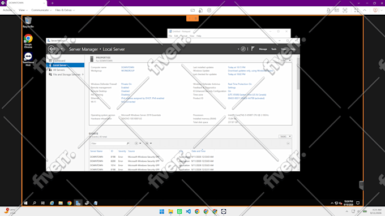
Task: Open the navigation history dropdown arrow
Action: click(62, 49)
